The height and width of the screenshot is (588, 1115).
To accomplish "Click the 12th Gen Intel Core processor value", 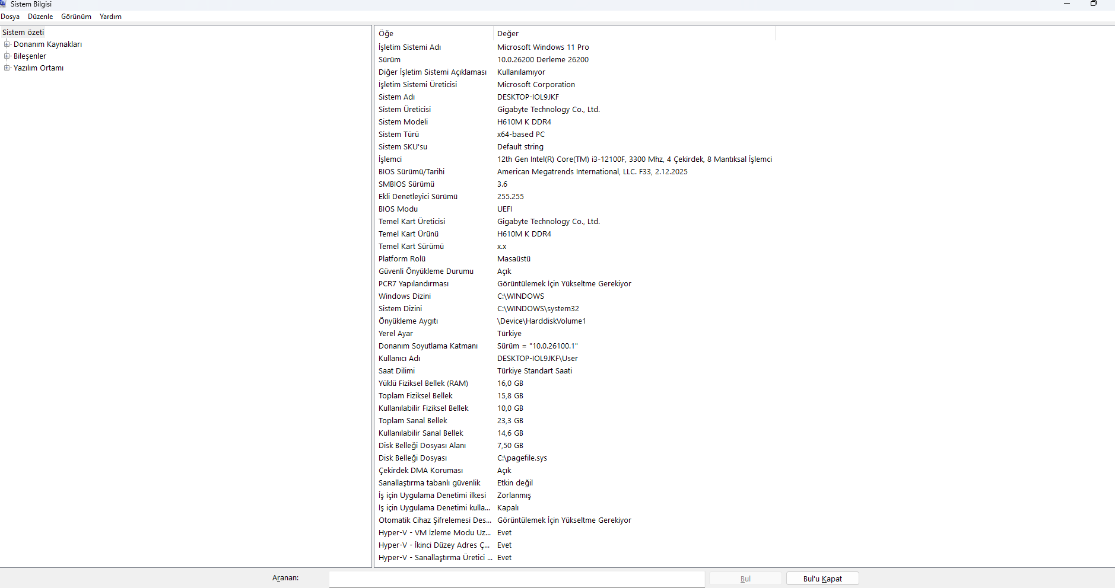I will click(x=634, y=159).
